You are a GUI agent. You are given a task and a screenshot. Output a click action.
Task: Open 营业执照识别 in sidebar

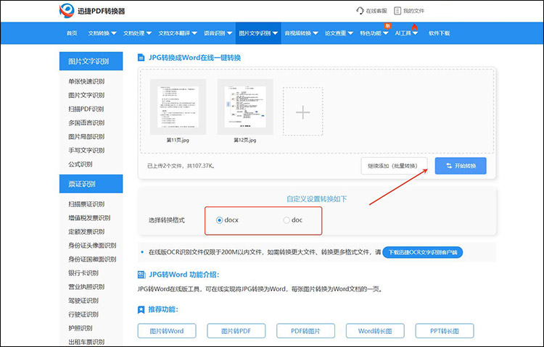pos(86,287)
